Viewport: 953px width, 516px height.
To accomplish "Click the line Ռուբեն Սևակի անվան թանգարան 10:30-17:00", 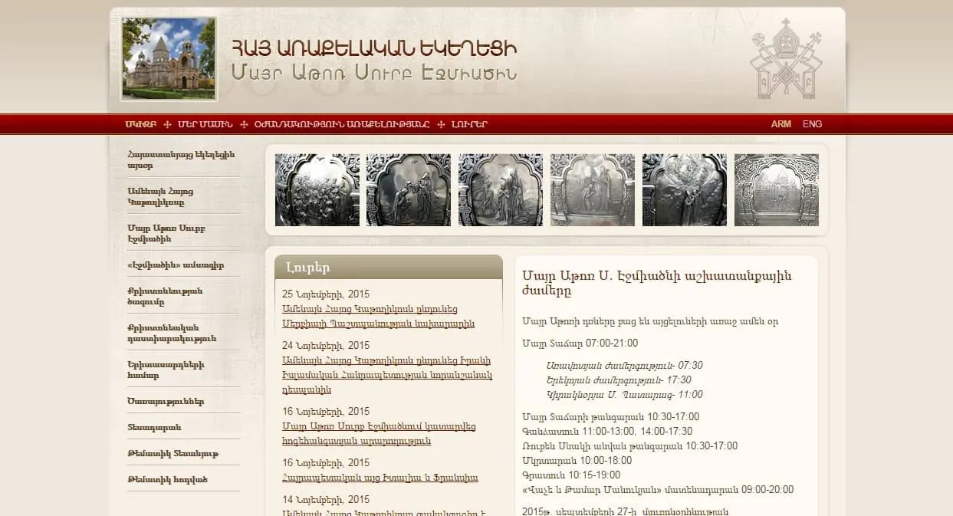I will click(629, 446).
